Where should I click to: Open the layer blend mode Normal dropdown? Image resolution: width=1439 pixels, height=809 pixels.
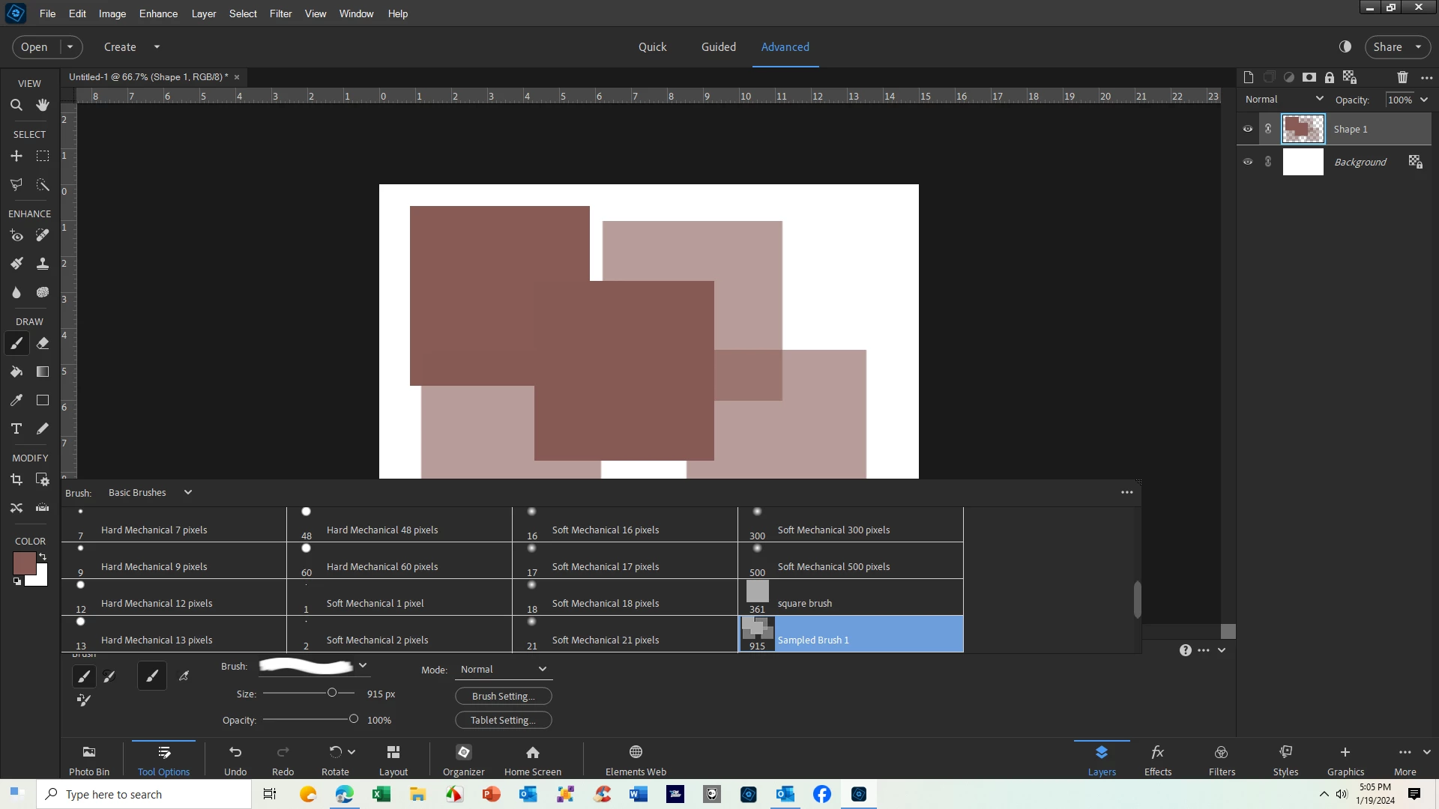point(1284,100)
